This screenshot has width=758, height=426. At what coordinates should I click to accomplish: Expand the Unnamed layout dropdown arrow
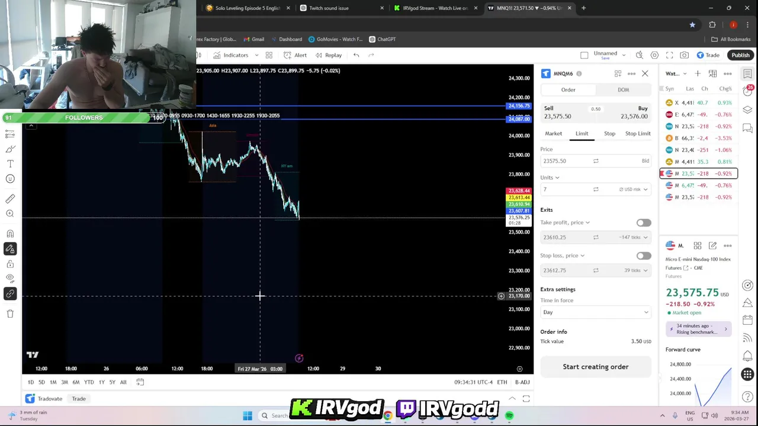[624, 55]
